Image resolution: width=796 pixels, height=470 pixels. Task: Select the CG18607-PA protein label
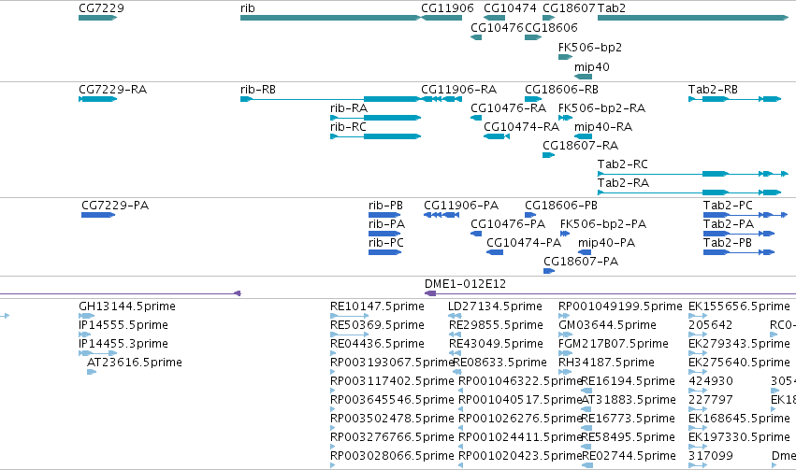[581, 262]
